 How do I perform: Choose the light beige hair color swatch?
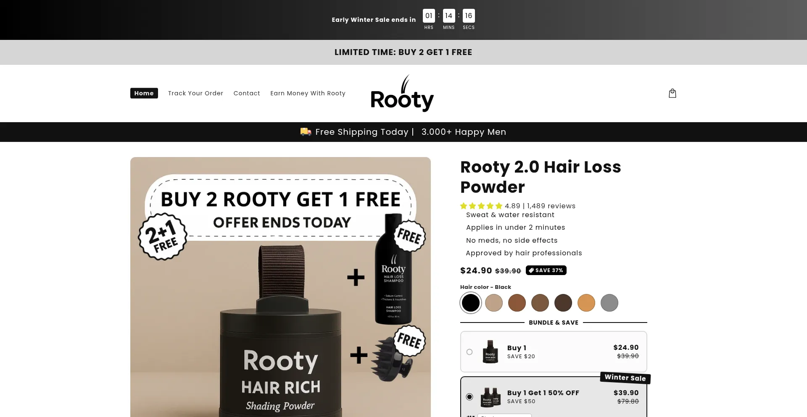coord(494,303)
